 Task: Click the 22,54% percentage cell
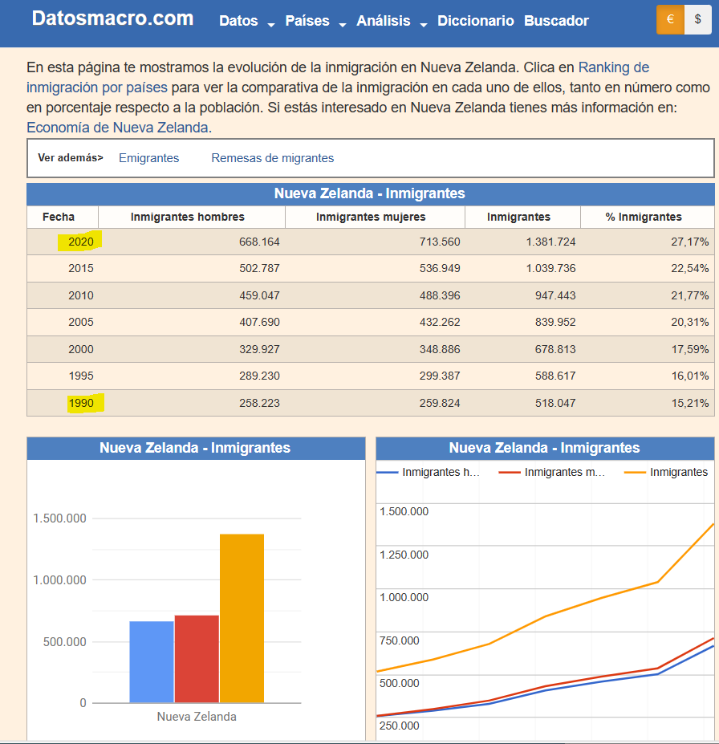(689, 269)
